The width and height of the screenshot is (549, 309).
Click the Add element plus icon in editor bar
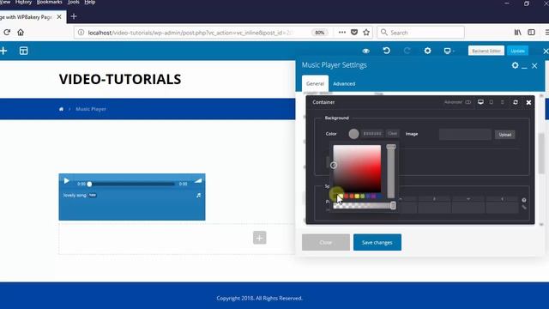pos(3,51)
